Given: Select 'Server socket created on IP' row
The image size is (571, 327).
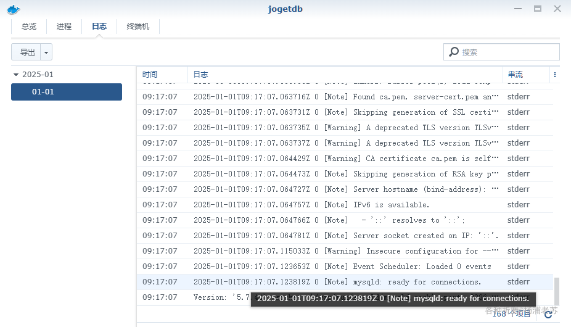Looking at the screenshot, I should tap(345, 236).
